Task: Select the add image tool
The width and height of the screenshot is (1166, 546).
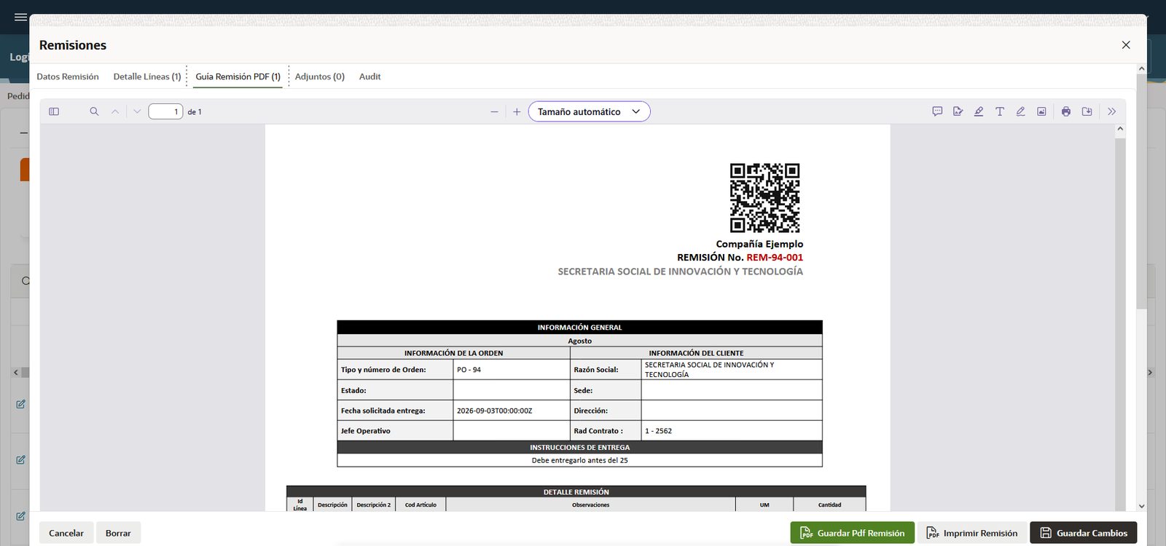Action: [x=1041, y=111]
